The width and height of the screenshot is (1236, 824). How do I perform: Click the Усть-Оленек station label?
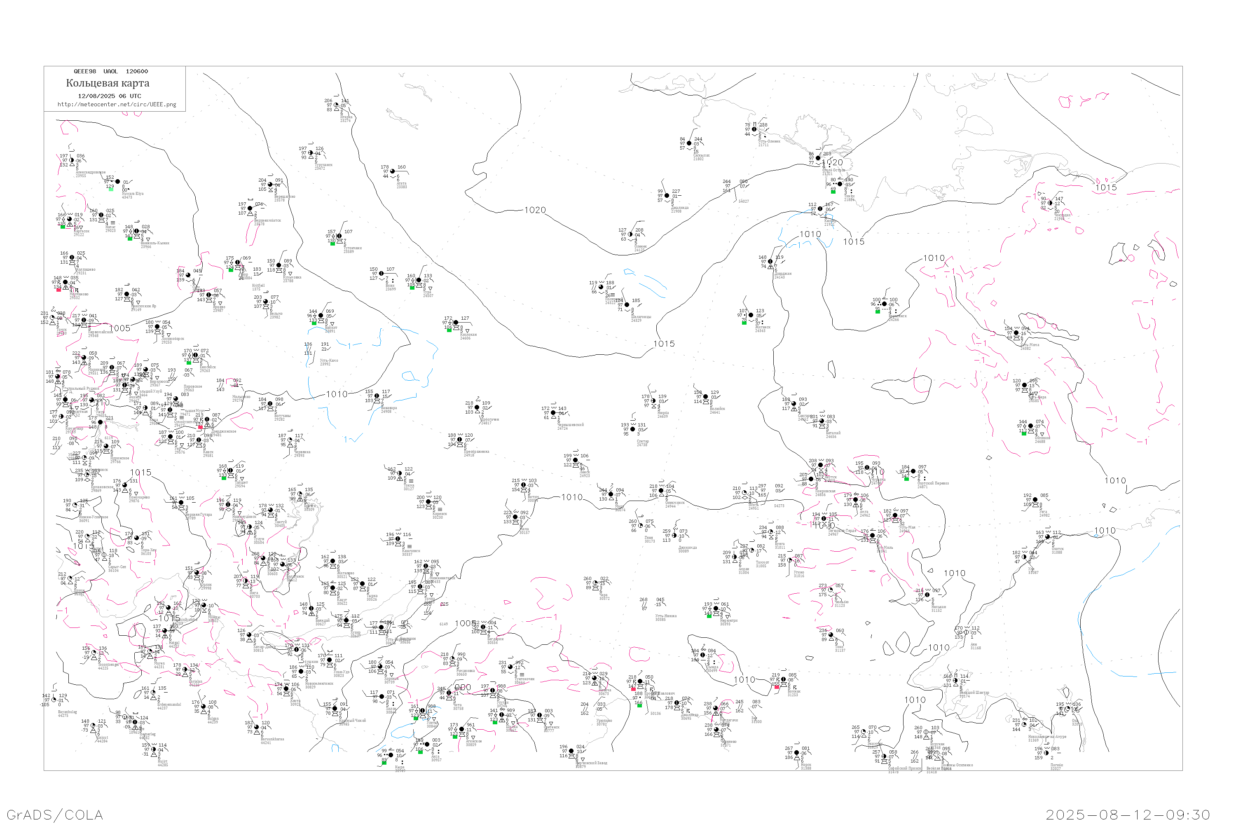[x=769, y=141]
